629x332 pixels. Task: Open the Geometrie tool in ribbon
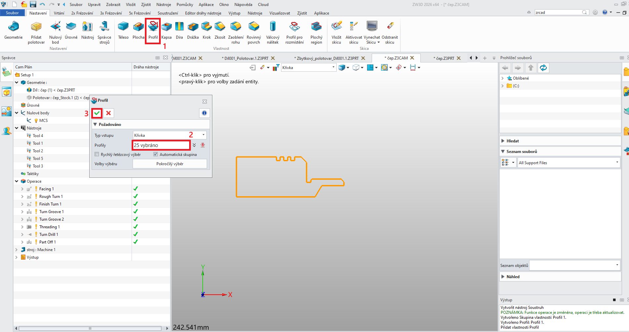coord(13,30)
